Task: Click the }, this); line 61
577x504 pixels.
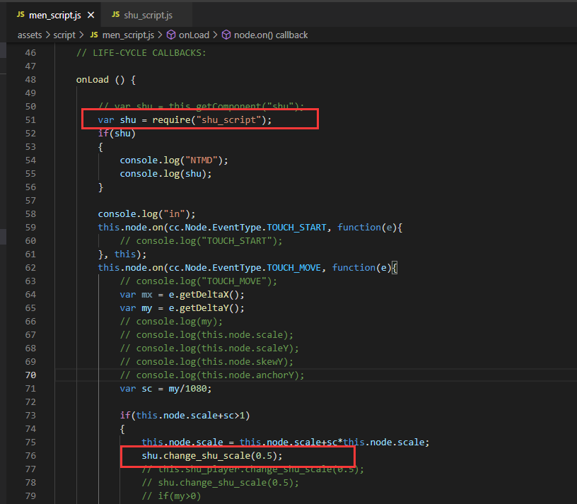Action: click(x=122, y=254)
